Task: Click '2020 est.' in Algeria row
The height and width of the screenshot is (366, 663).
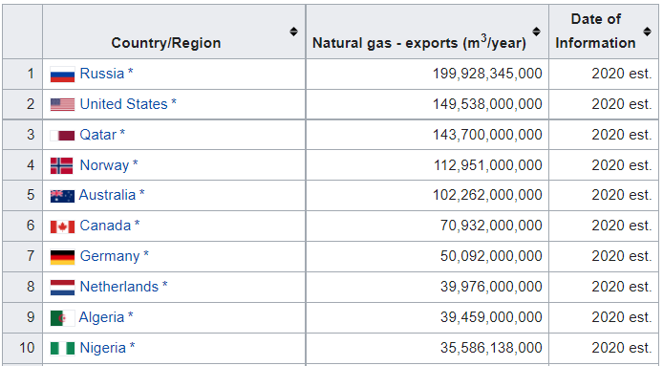Action: [x=622, y=317]
